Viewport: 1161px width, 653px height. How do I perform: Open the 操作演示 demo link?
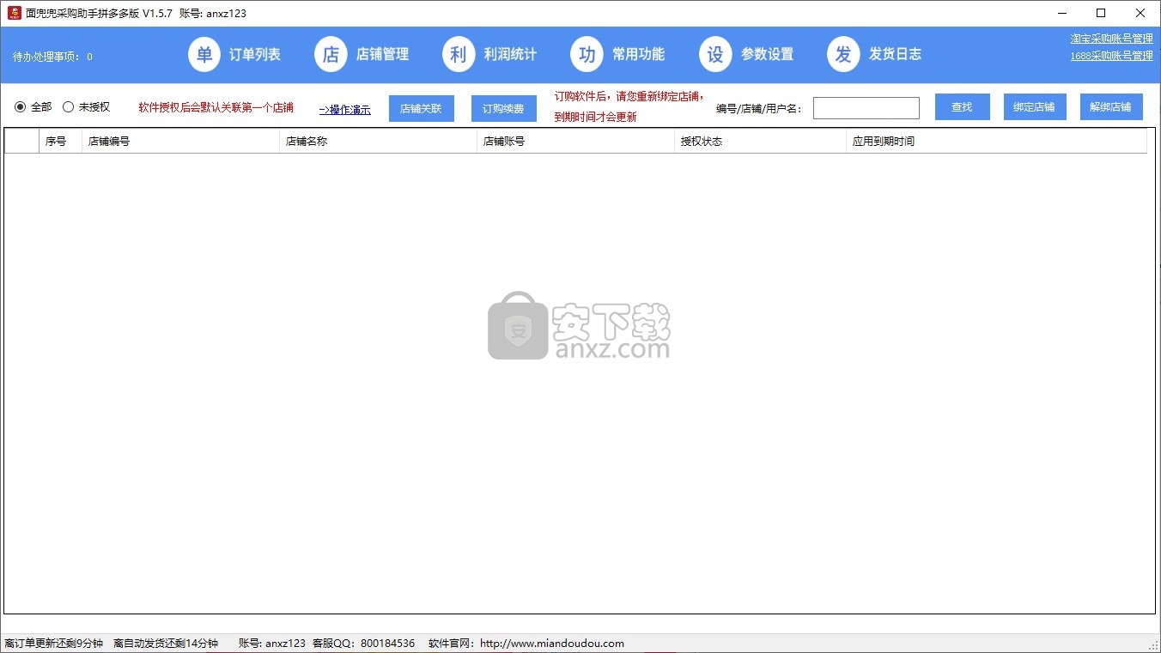pyautogui.click(x=345, y=110)
